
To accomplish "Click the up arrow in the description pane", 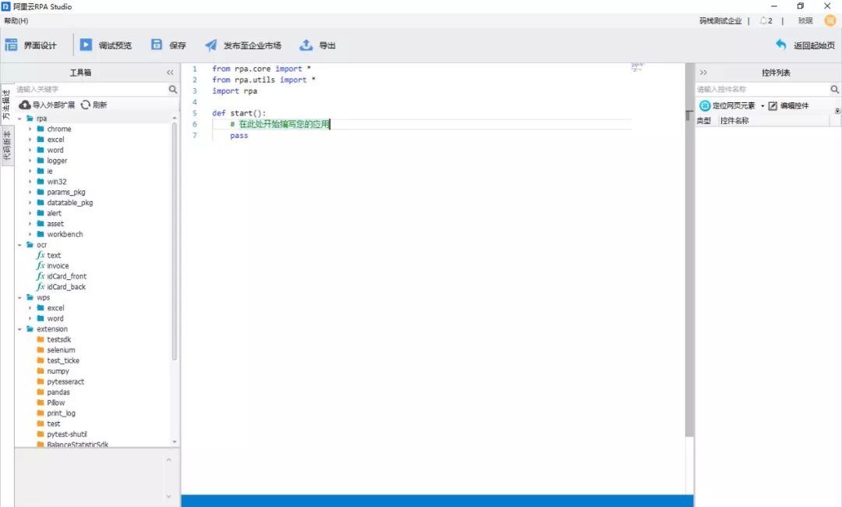I will point(168,459).
